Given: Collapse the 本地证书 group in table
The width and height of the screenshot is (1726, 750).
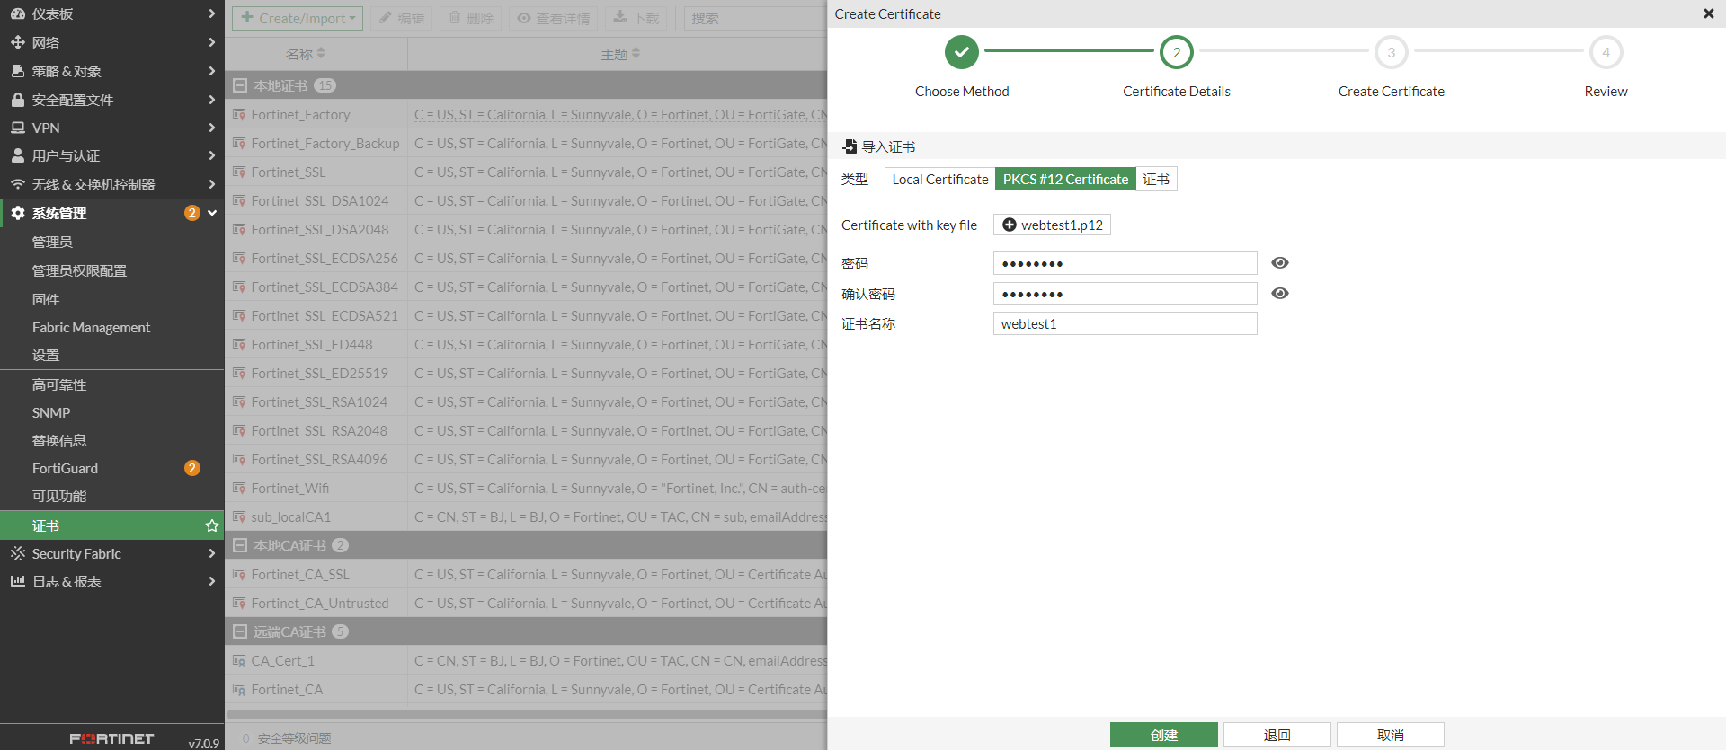Looking at the screenshot, I should point(240,85).
